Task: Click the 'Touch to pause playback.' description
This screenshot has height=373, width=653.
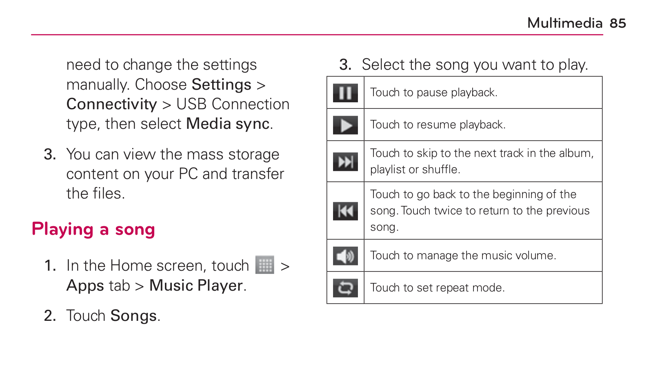Action: click(434, 93)
